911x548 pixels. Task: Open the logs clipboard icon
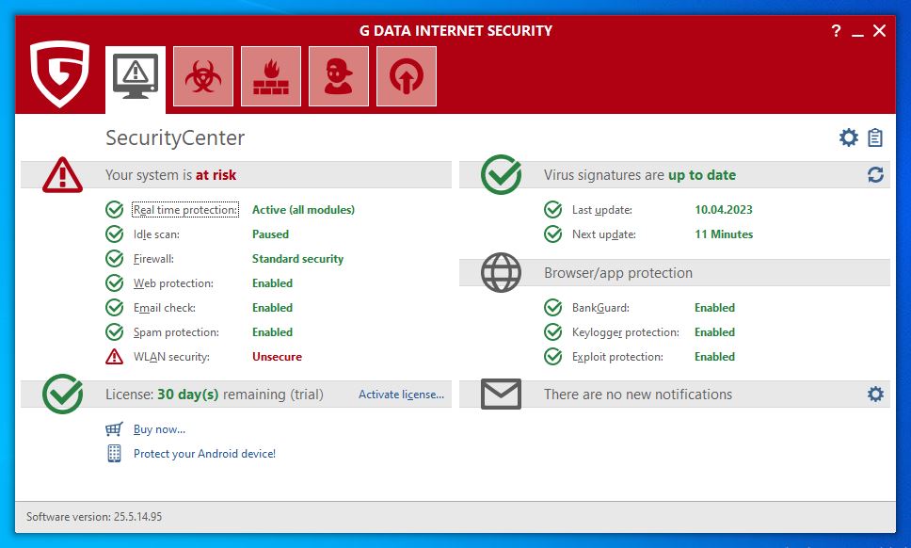(875, 137)
